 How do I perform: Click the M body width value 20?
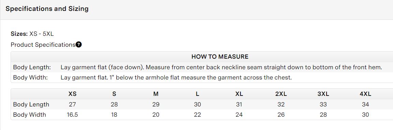(156, 115)
